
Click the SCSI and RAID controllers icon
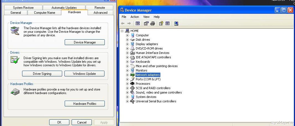132,88
